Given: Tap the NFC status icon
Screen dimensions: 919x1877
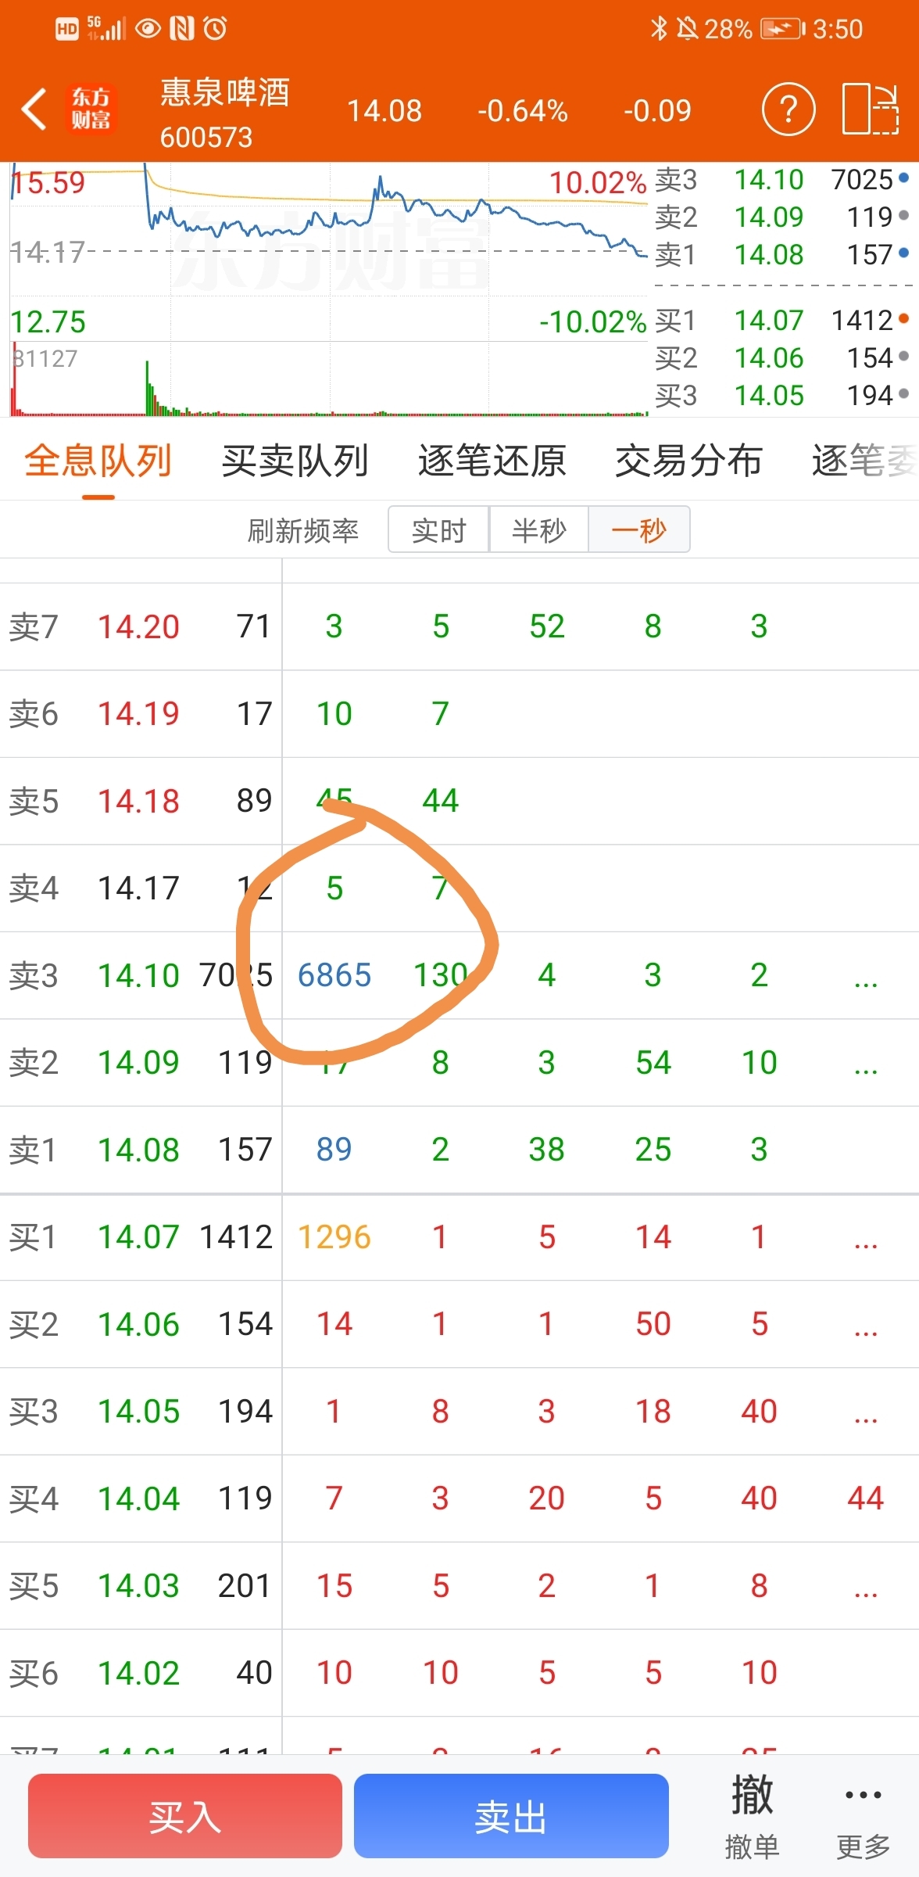Looking at the screenshot, I should [x=182, y=29].
